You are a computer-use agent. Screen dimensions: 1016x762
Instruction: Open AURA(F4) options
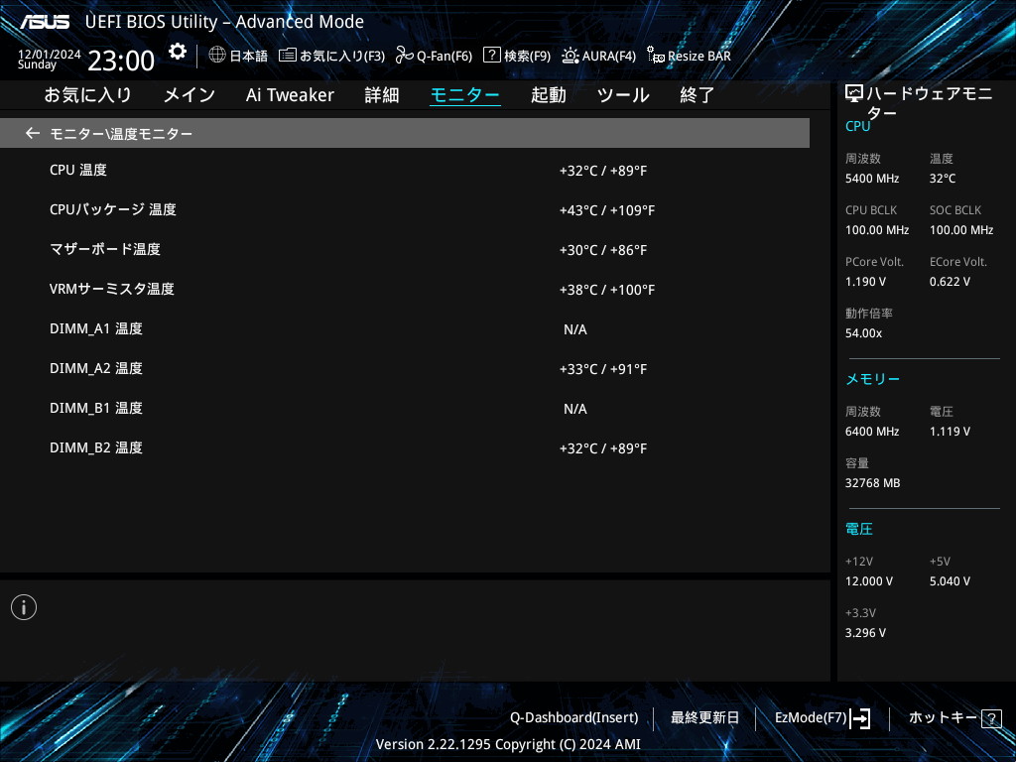click(609, 57)
